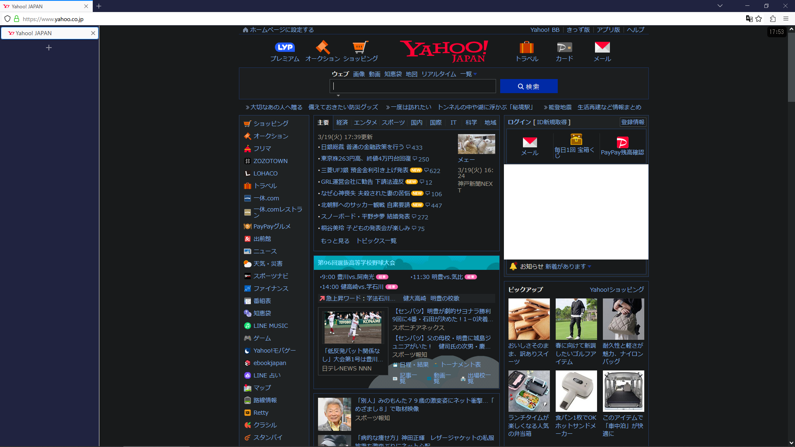Click the notification bell icon
Viewport: 795px width, 447px height.
click(x=513, y=267)
